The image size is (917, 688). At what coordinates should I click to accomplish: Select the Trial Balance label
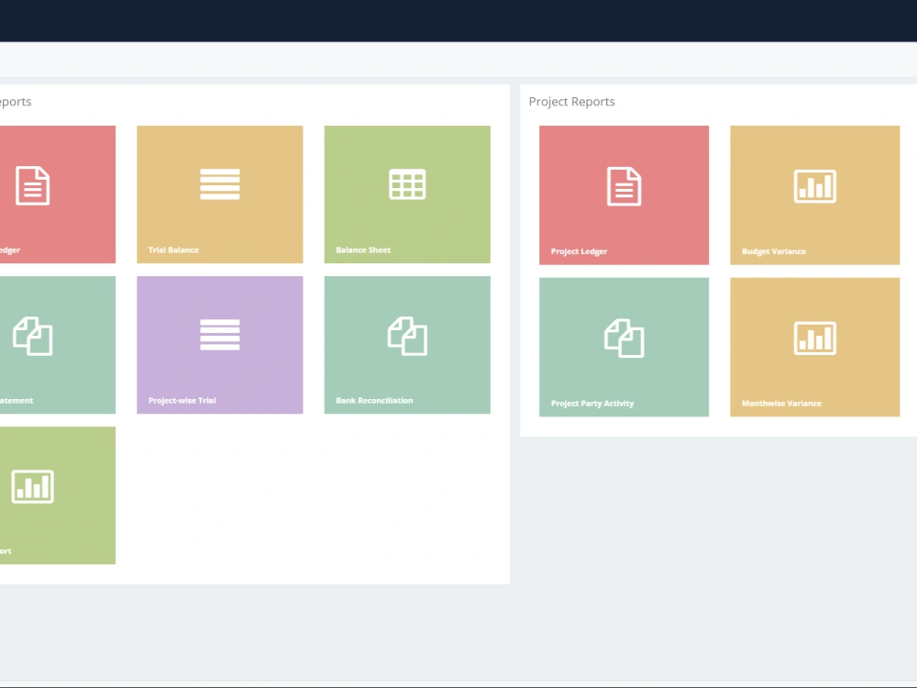pyautogui.click(x=173, y=250)
